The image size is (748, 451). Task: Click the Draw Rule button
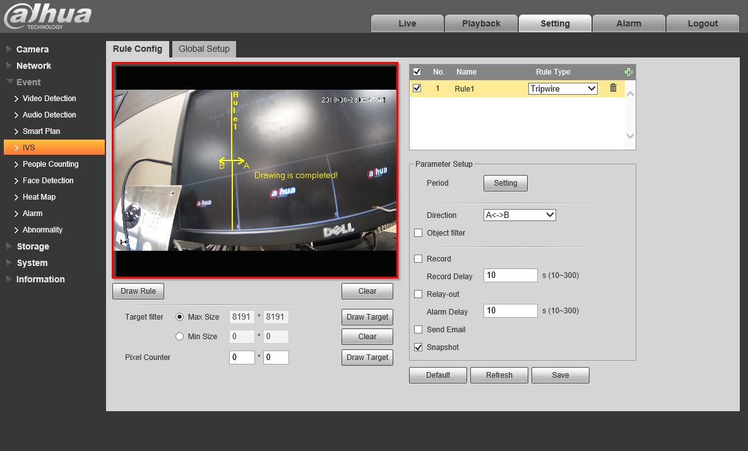click(138, 291)
